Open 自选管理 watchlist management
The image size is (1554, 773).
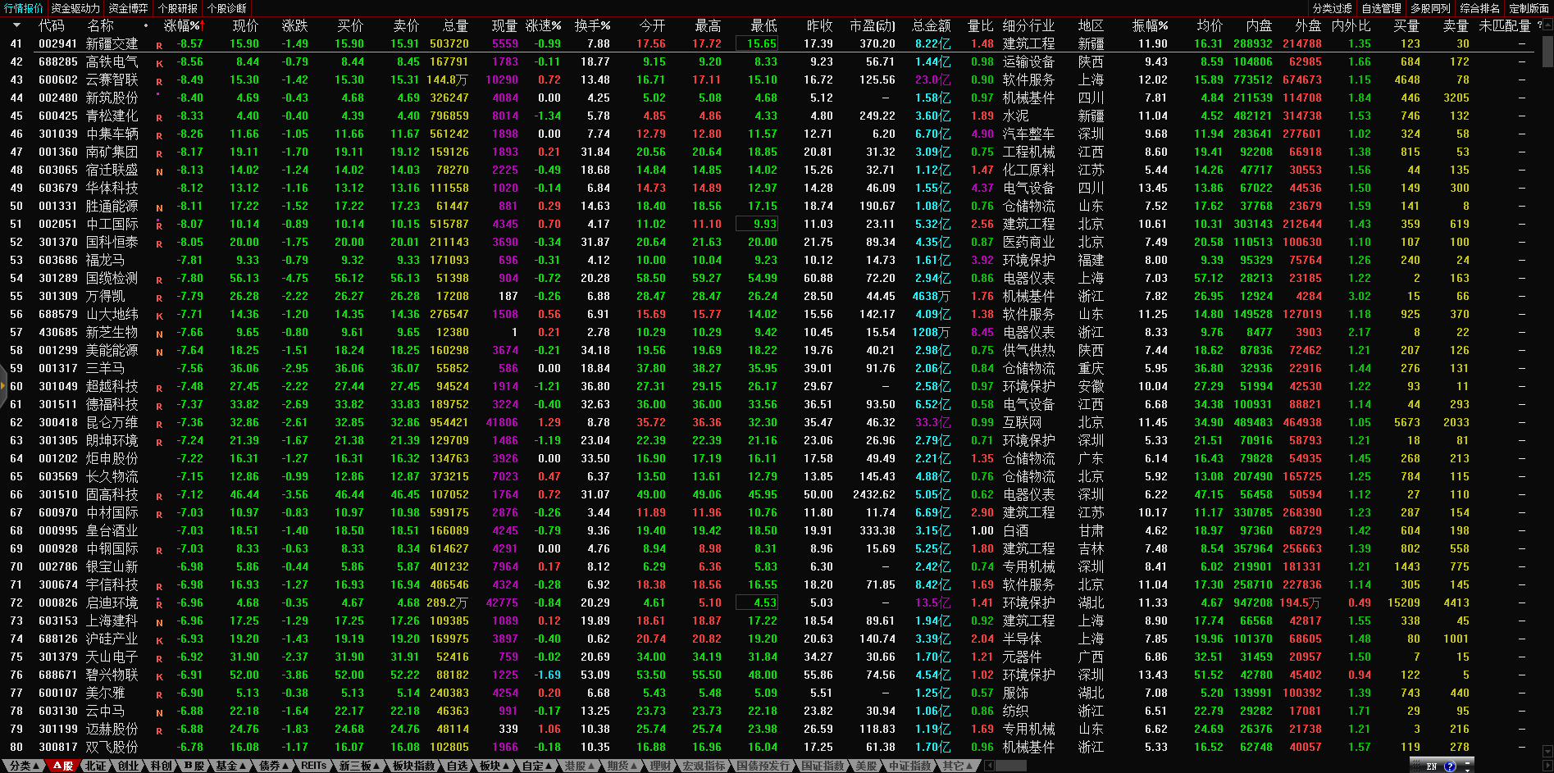[x=1382, y=8]
